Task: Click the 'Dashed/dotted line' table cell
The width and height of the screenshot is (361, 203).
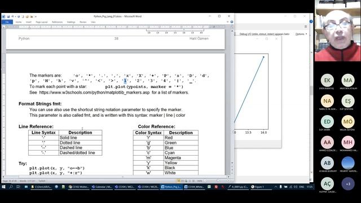Action: point(80,153)
